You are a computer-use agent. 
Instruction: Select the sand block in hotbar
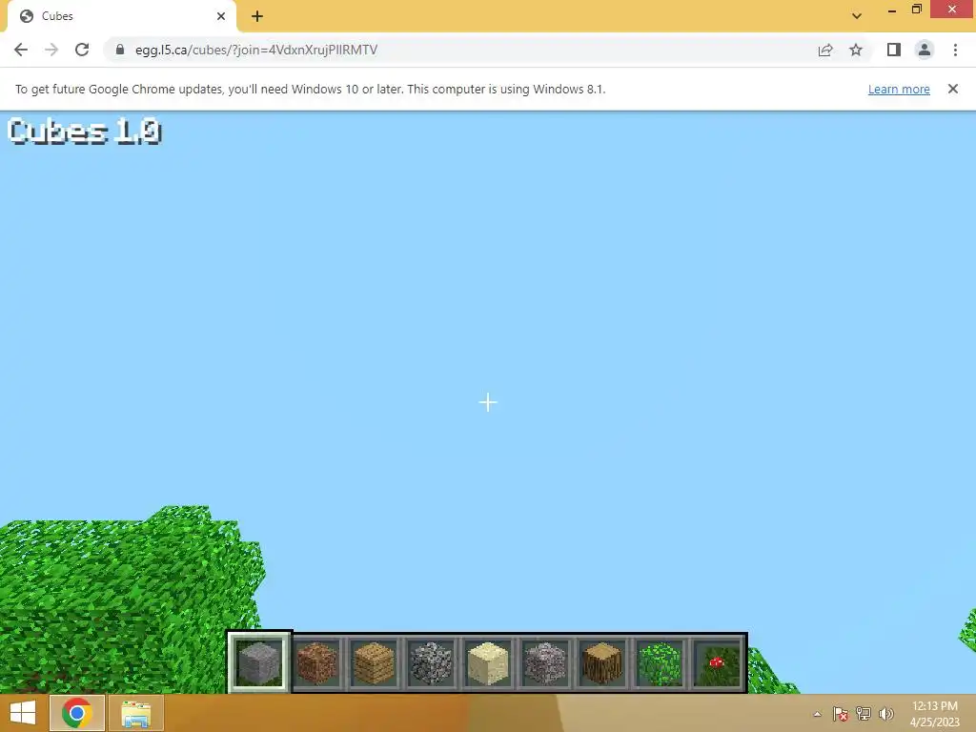coord(488,663)
